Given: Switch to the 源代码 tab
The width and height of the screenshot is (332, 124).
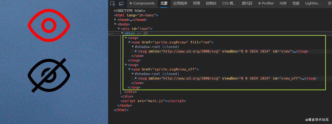Looking at the screenshot, I should pyautogui.click(x=247, y=3).
